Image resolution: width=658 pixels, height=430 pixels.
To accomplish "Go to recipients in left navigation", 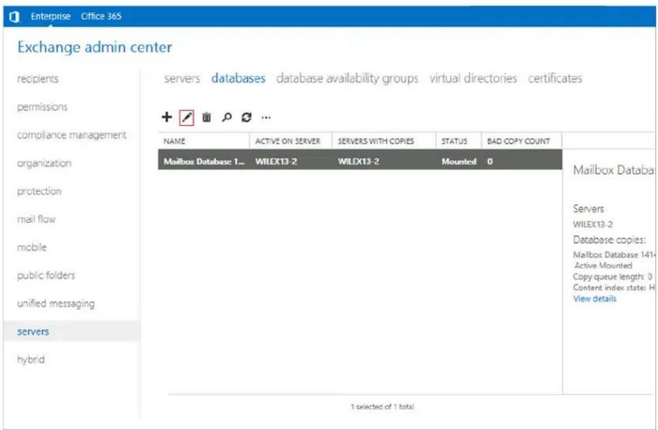I will point(37,79).
